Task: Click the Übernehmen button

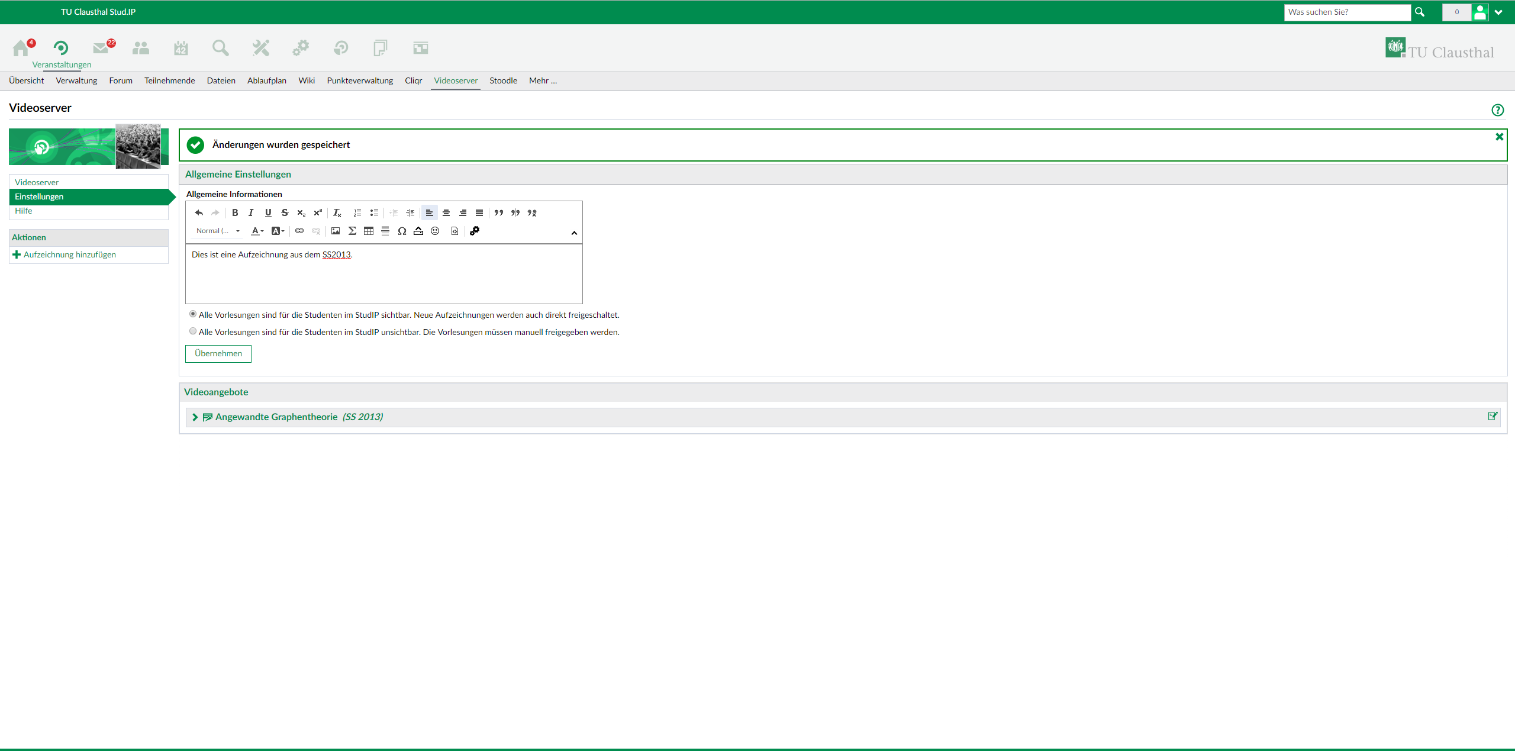Action: pyautogui.click(x=218, y=354)
